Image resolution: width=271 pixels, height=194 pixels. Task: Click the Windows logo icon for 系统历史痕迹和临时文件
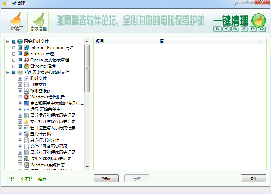[20, 72]
